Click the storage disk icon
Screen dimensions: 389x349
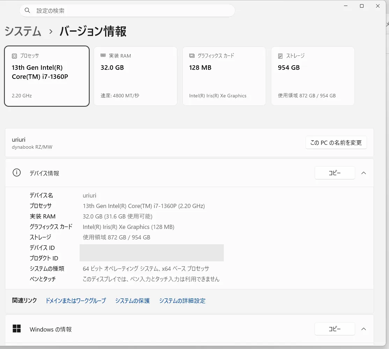click(280, 56)
